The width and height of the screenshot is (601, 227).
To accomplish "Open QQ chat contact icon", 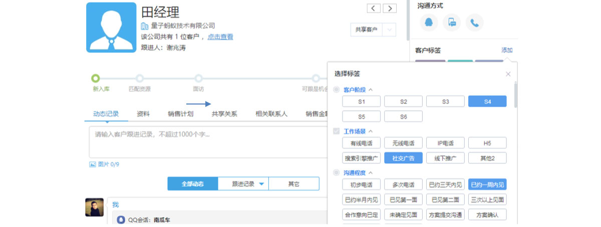I will tap(429, 22).
